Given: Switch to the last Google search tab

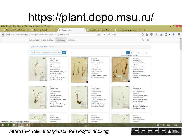Looking at the screenshot, I should point(127,30).
